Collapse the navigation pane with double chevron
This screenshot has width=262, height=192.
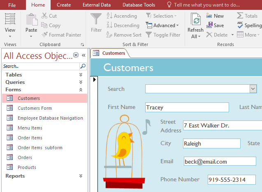[x=83, y=56]
